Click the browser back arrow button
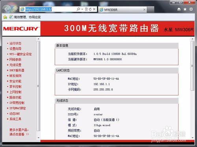This screenshot has width=197, height=147. click(x=7, y=9)
